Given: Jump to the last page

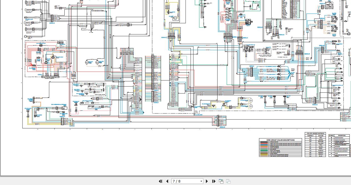Looking at the screenshot, I should click(x=214, y=181).
